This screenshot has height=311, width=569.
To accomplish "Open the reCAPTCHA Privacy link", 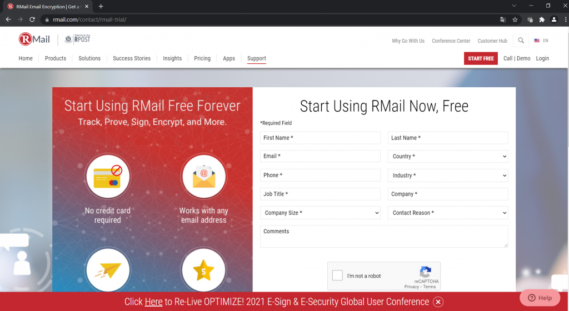I will (x=412, y=287).
